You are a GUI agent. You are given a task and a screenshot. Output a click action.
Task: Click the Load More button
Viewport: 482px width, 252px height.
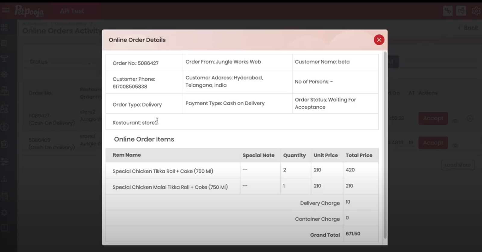tap(458, 165)
